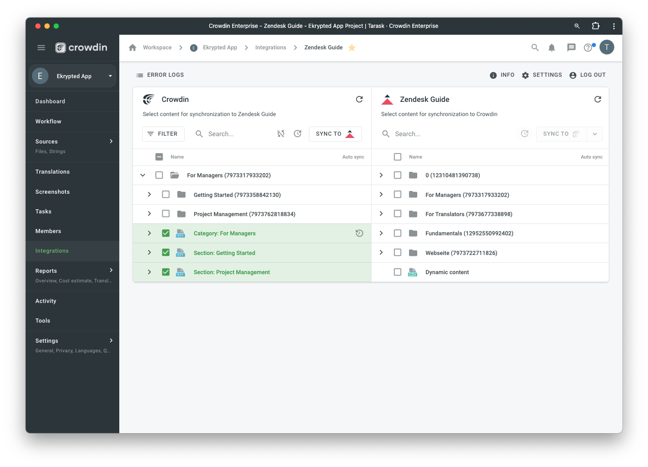This screenshot has width=648, height=467.
Task: Open Tasks in the sidebar
Action: click(72, 212)
